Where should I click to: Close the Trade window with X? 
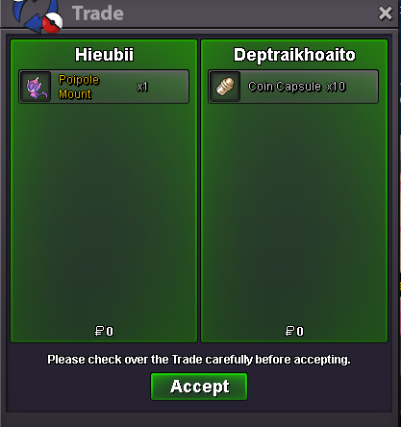tap(385, 13)
